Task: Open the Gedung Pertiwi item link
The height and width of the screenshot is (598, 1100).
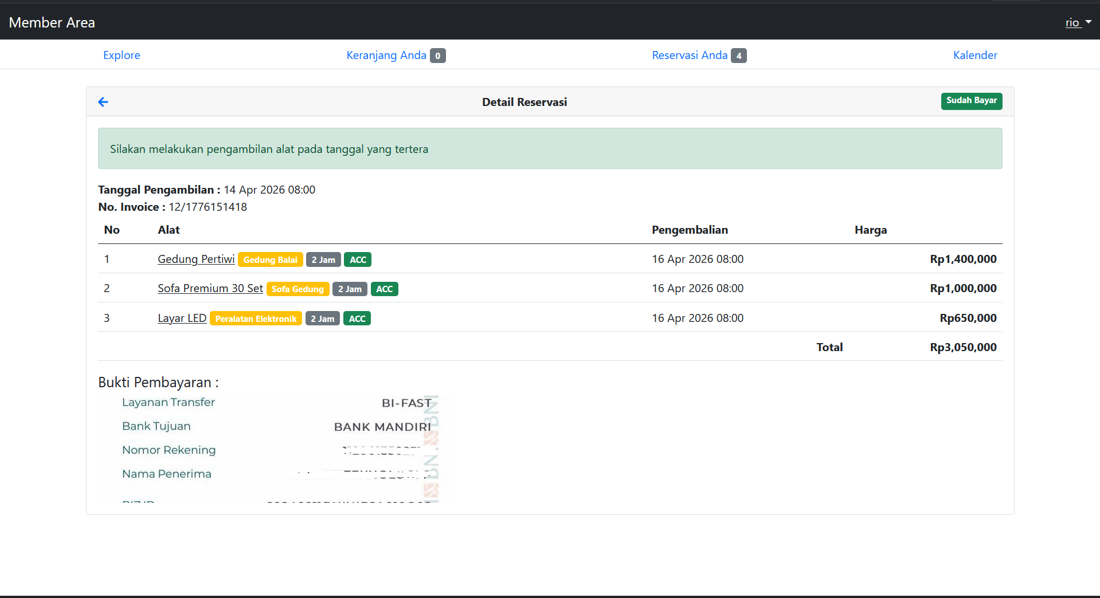Action: 196,259
